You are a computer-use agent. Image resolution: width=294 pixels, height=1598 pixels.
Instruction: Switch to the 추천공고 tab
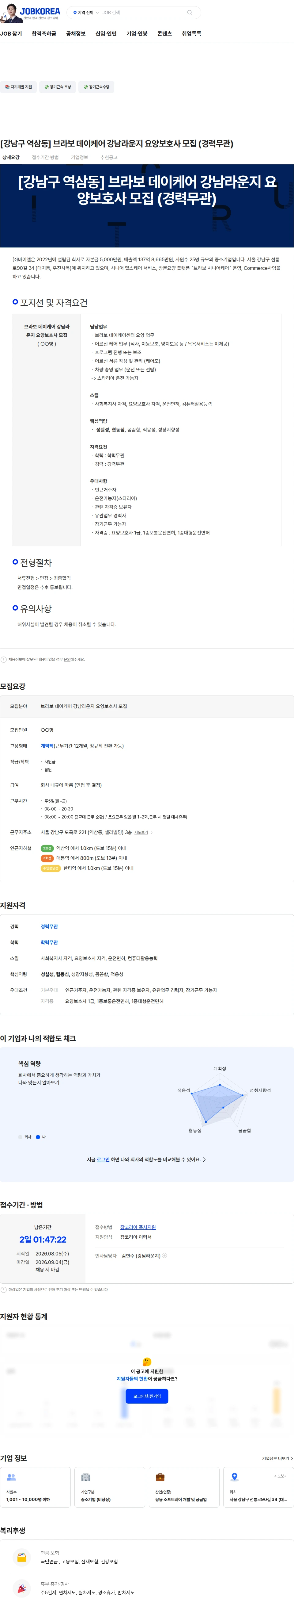tap(109, 158)
